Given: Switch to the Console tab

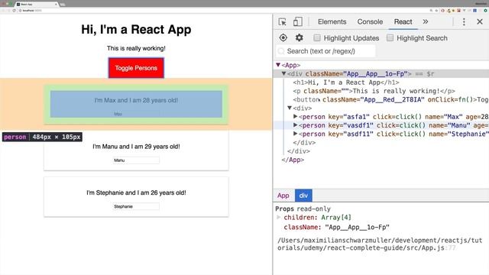Looking at the screenshot, I should (x=370, y=22).
